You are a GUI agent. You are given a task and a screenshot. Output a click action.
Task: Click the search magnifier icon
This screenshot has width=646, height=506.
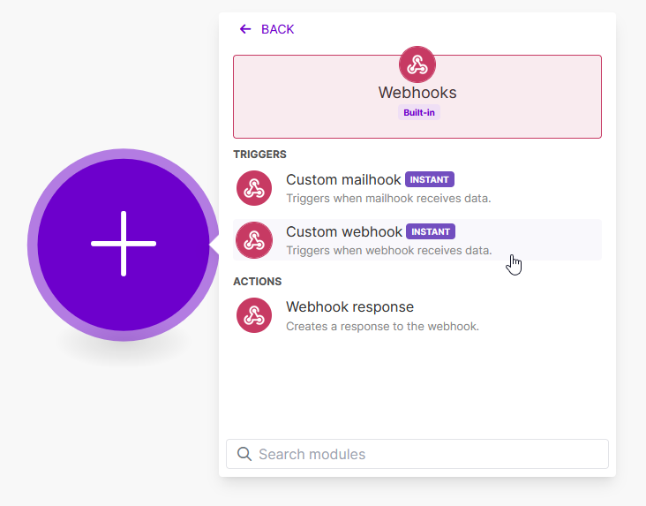244,454
